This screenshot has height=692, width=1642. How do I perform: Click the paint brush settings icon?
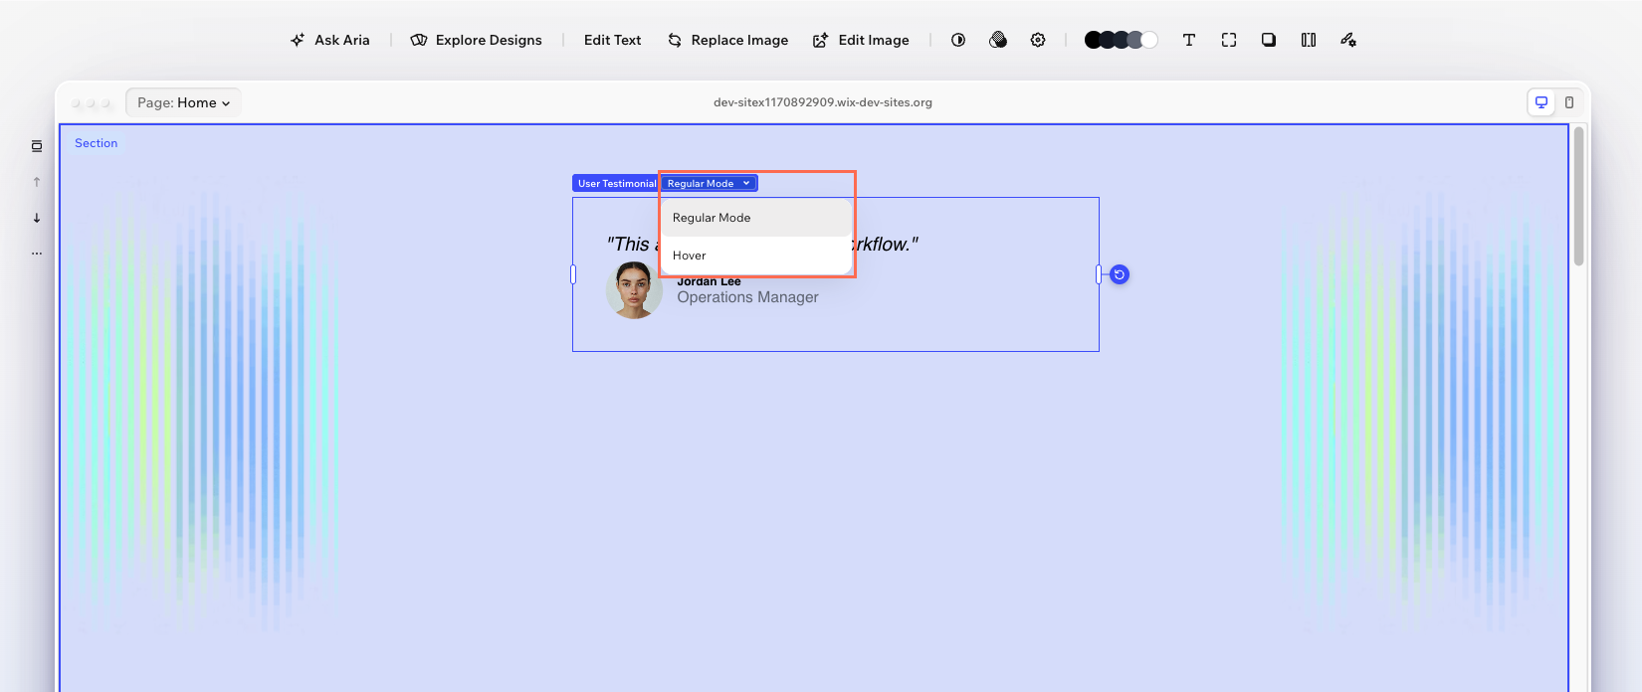1348,40
